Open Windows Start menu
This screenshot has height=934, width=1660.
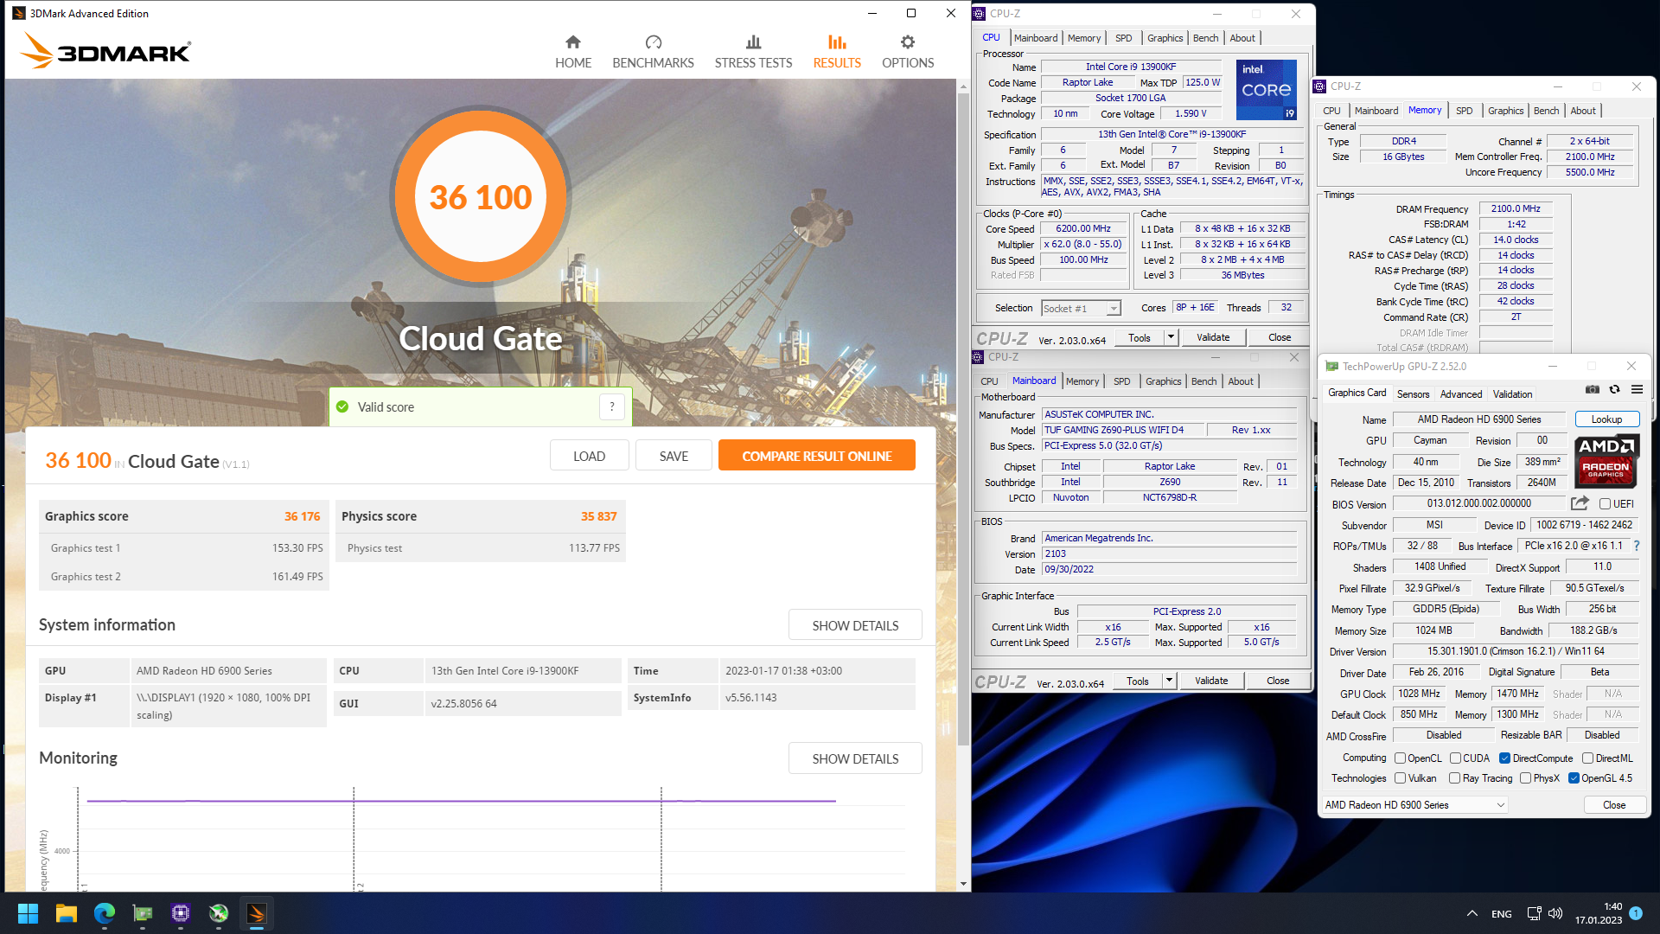click(x=28, y=913)
